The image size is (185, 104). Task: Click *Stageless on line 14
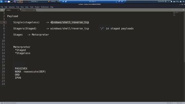click(x=23, y=53)
